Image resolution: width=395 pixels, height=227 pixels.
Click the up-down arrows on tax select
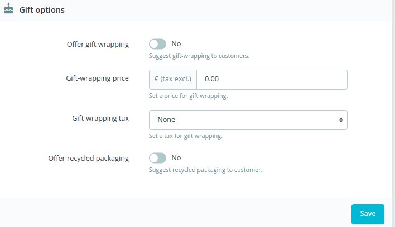341,120
